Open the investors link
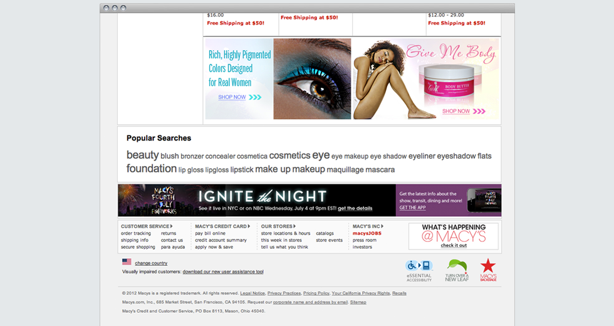The height and width of the screenshot is (326, 614). [362, 247]
